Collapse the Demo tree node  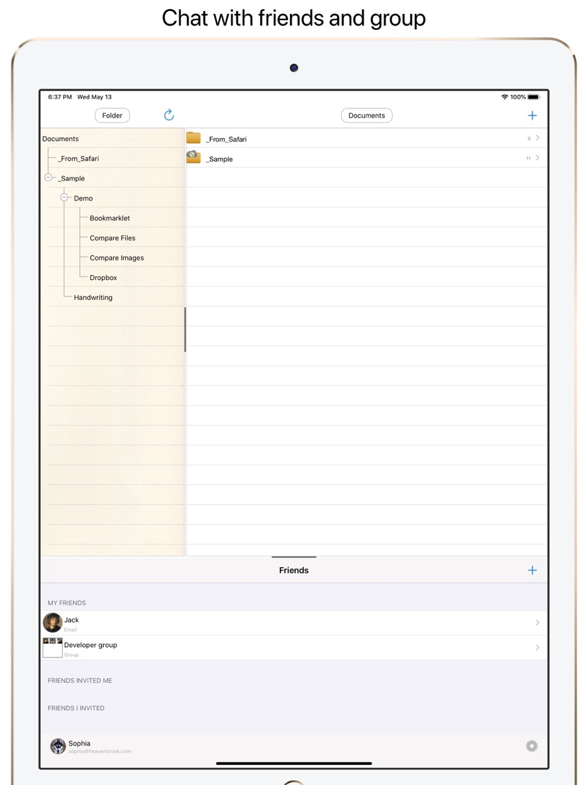pos(64,198)
